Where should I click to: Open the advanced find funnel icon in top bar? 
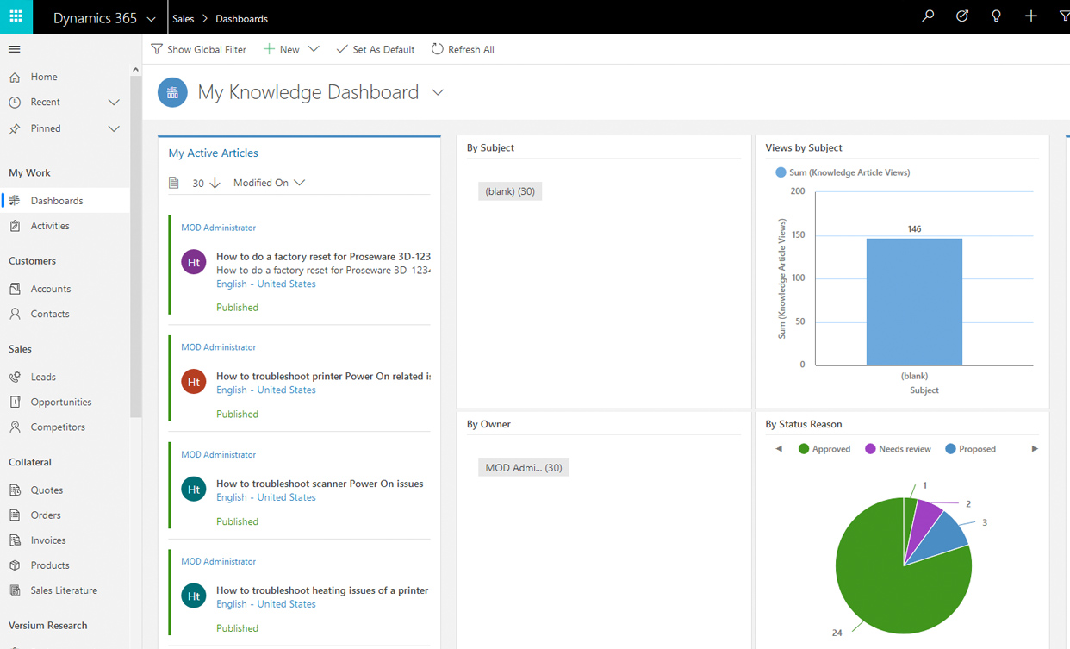[1065, 16]
